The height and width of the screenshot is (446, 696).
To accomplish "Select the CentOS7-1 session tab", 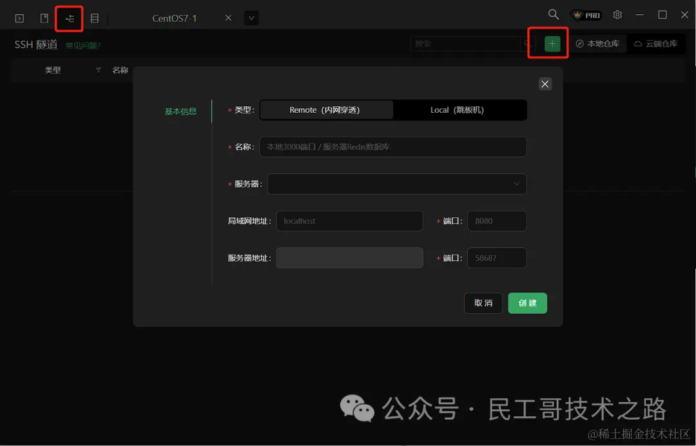I will tap(176, 18).
